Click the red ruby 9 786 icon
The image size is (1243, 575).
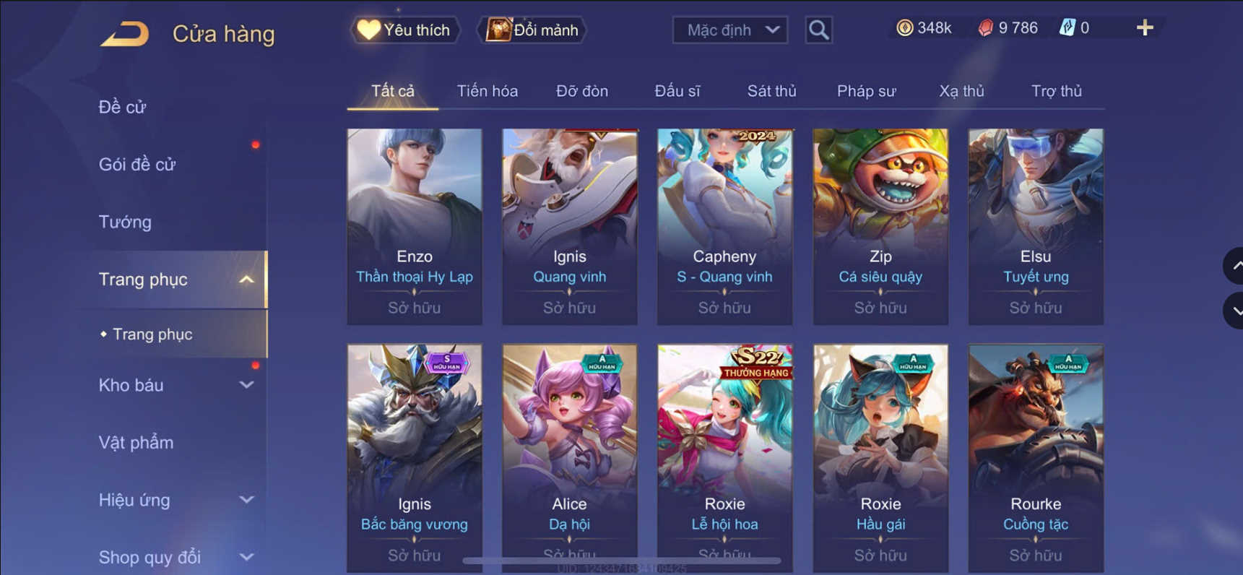pos(985,28)
